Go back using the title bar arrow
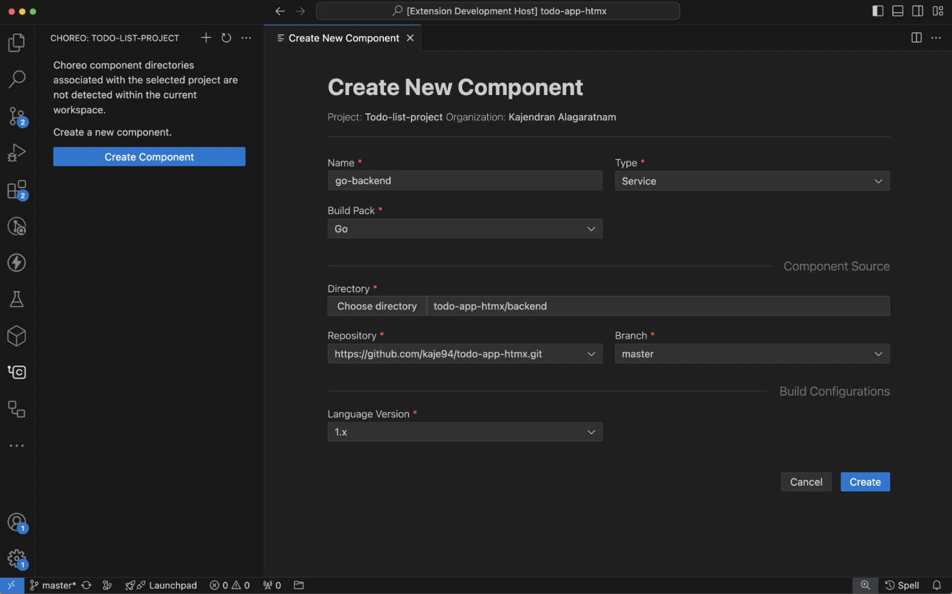The width and height of the screenshot is (952, 594). [x=280, y=11]
